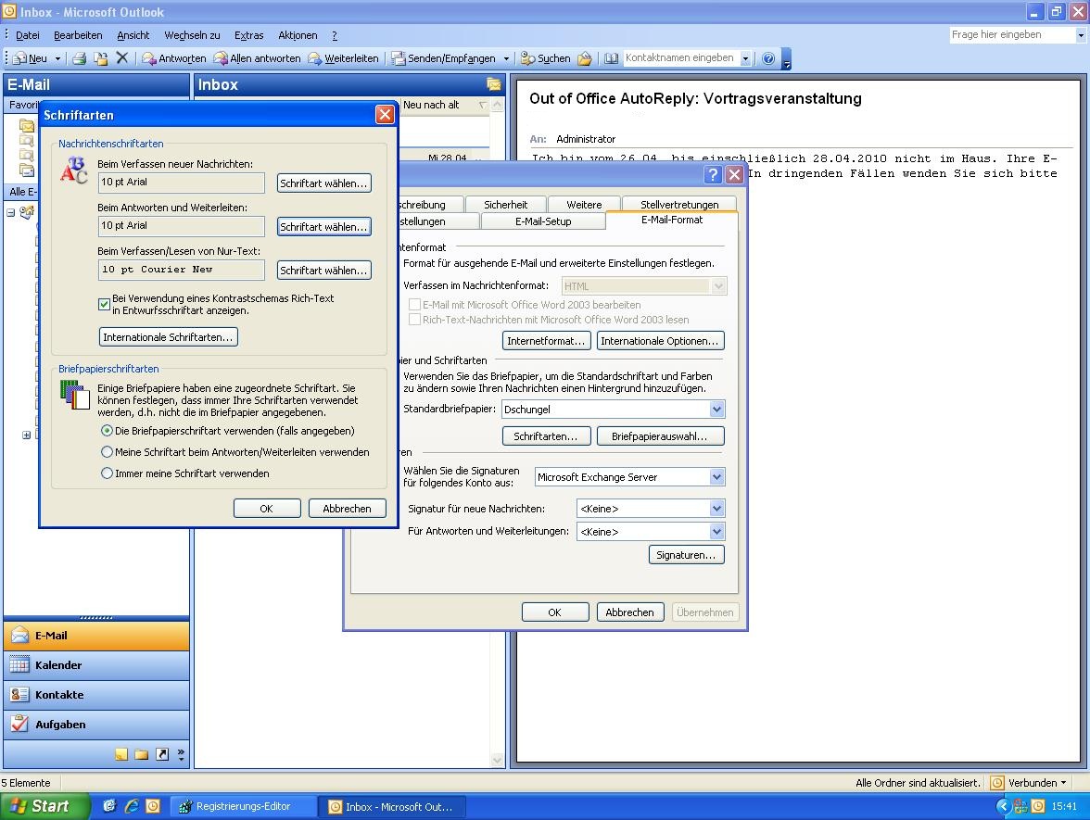Click Schriftart wählen for Nur-Text
The image size is (1090, 820).
324,271
